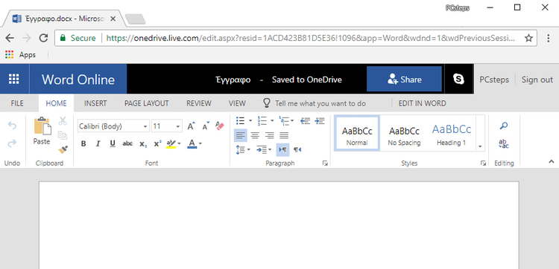Click the Copy icon
Image resolution: width=559 pixels, height=269 pixels.
point(63,135)
